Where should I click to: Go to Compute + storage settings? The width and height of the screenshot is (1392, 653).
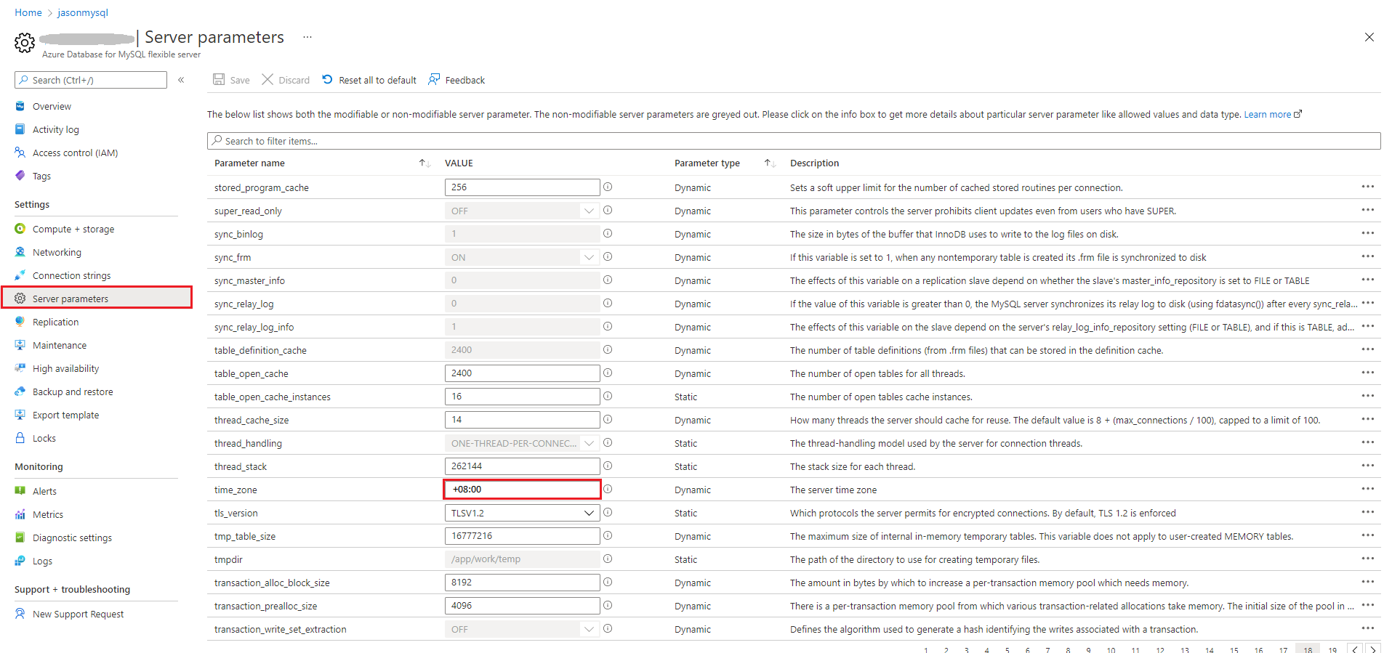pyautogui.click(x=73, y=230)
